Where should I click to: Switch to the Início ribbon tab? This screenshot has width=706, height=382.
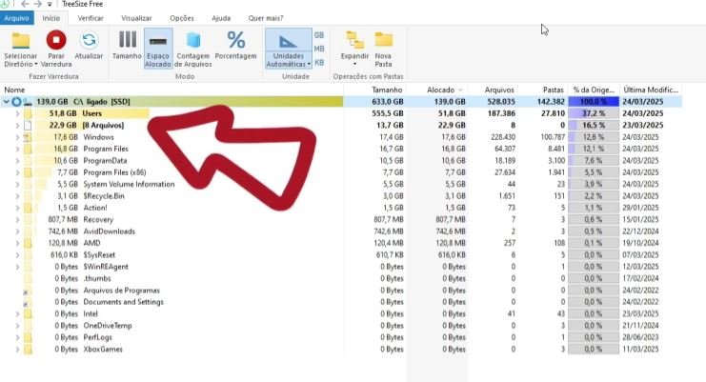(50, 18)
